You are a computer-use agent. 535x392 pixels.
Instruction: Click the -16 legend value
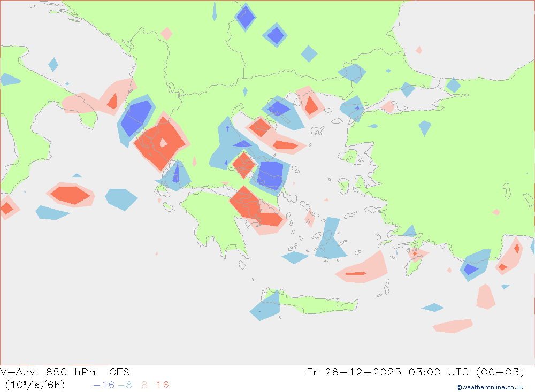104,385
